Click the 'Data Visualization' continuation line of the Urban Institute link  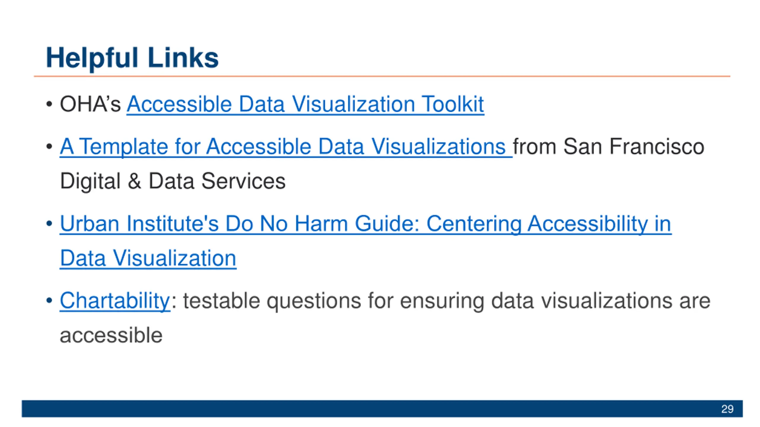(x=148, y=258)
